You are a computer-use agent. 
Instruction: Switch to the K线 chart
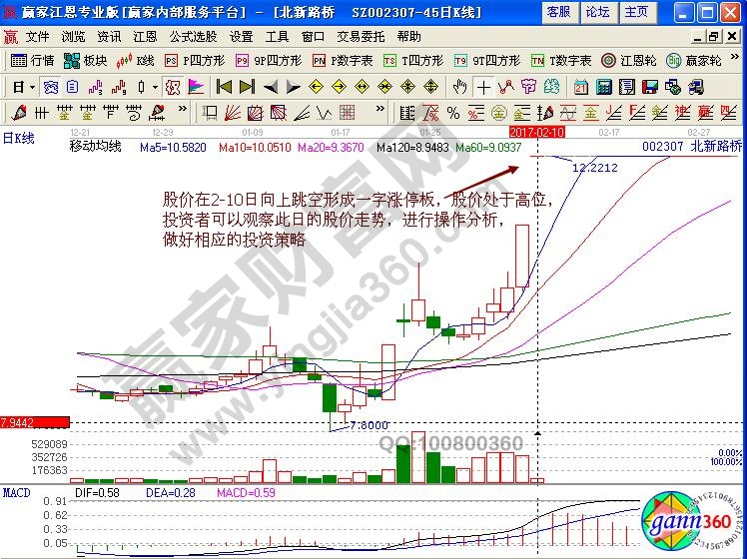coord(136,60)
